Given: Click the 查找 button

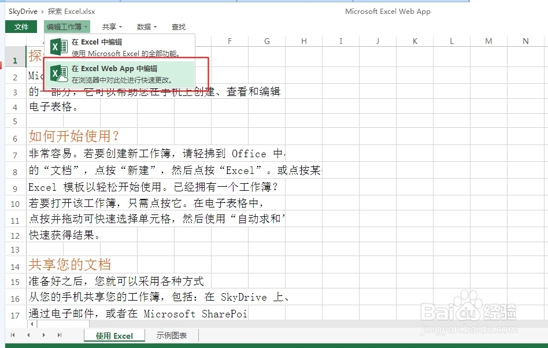Looking at the screenshot, I should tap(179, 27).
